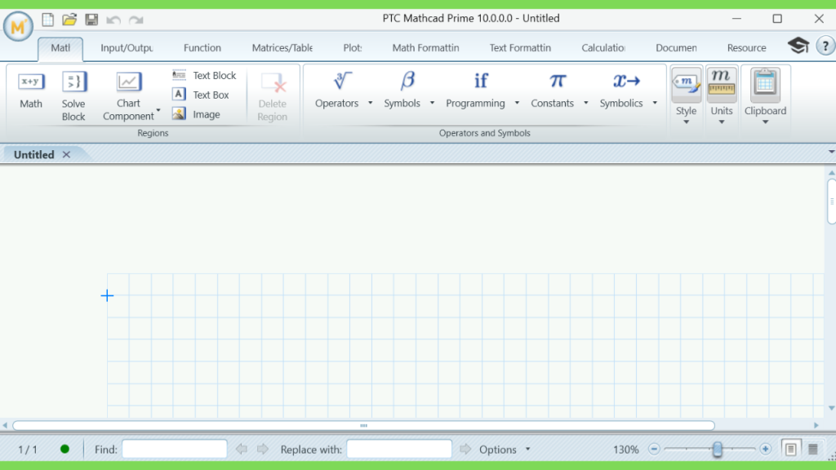Focus the Find input field
Image resolution: width=836 pixels, height=470 pixels.
[x=175, y=450]
